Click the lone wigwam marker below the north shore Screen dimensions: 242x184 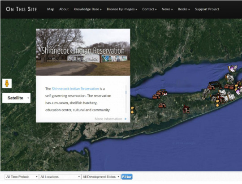[x=162, y=105]
